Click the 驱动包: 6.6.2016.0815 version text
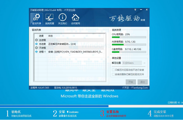Viewport: 183px width, 120px height. pos(65,87)
